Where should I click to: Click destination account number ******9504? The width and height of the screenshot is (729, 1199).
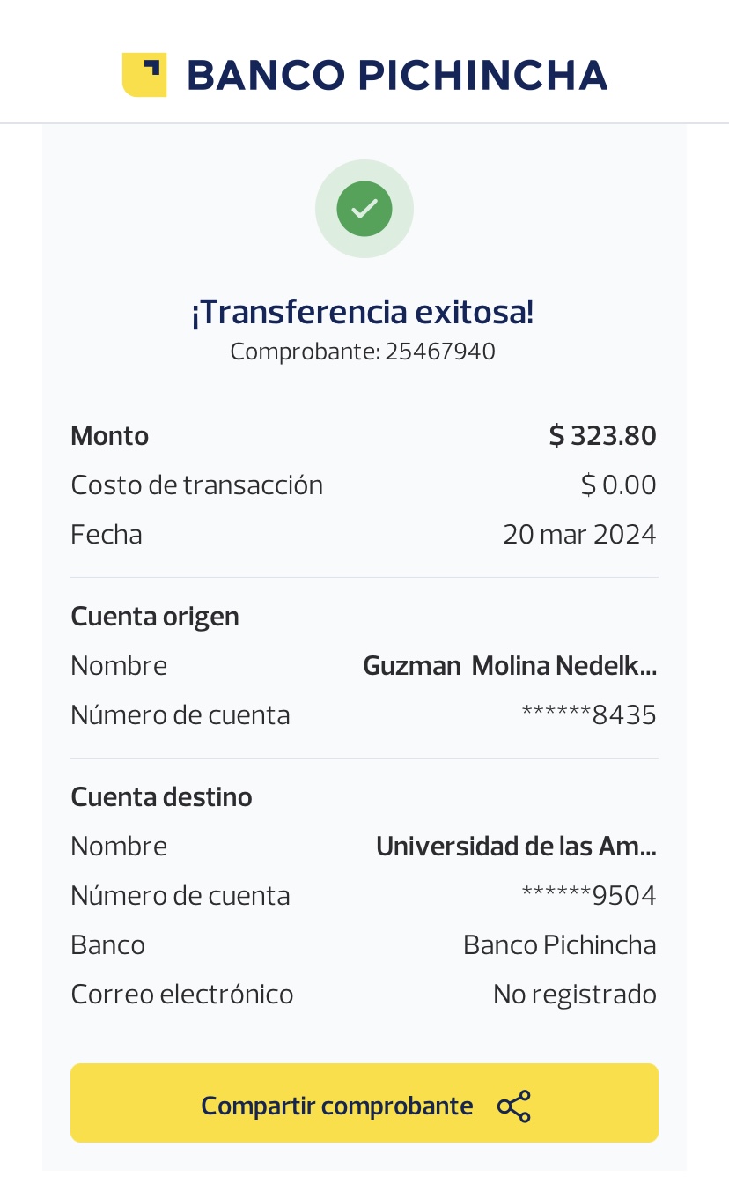589,895
